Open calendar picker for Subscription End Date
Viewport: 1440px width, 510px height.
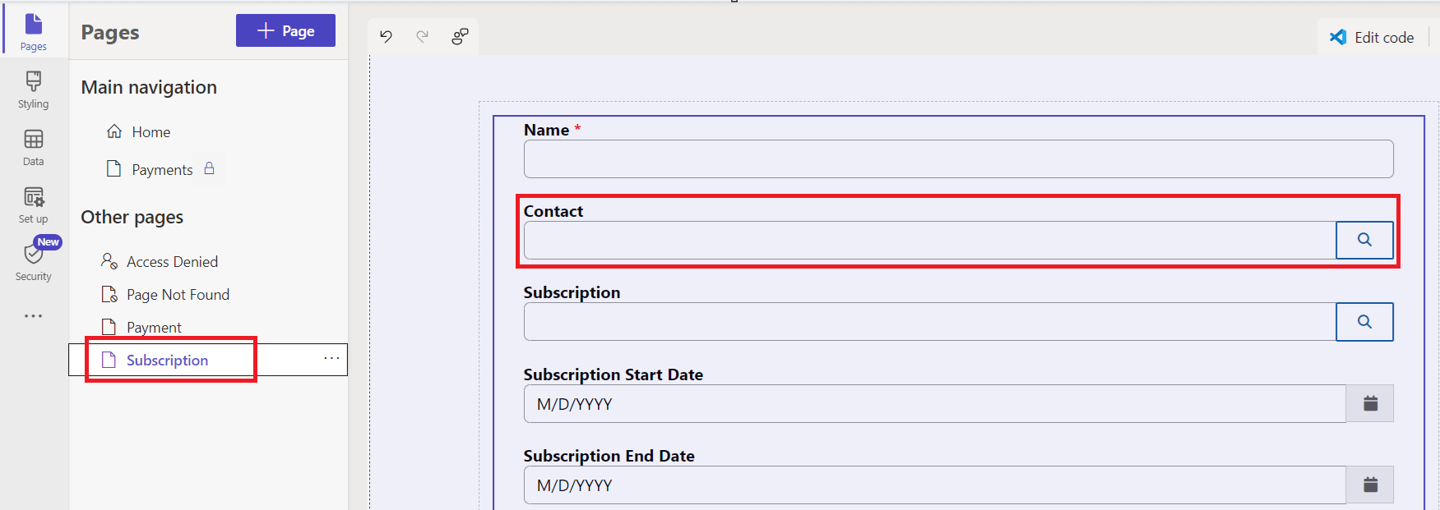pos(1370,485)
